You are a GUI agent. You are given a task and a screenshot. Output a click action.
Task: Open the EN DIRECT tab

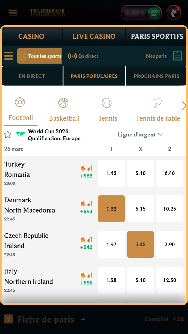click(32, 76)
